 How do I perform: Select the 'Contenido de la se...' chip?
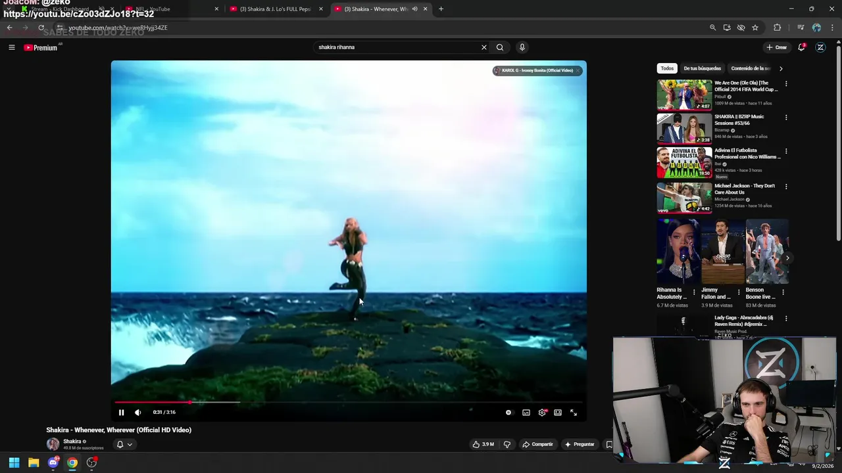point(750,68)
